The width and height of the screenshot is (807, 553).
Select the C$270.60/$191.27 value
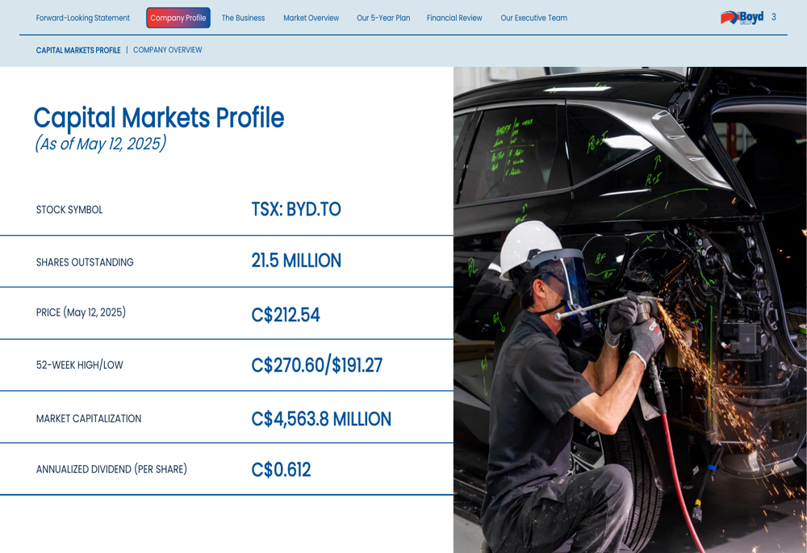pos(316,365)
